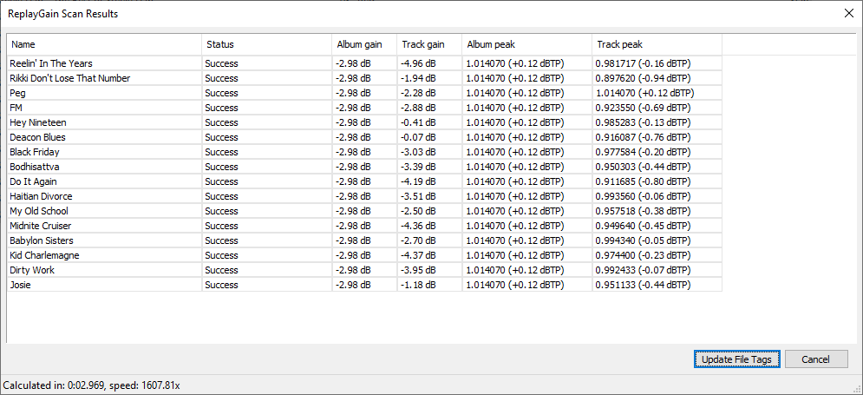
Task: Click the calculation time status bar text
Action: click(x=91, y=385)
